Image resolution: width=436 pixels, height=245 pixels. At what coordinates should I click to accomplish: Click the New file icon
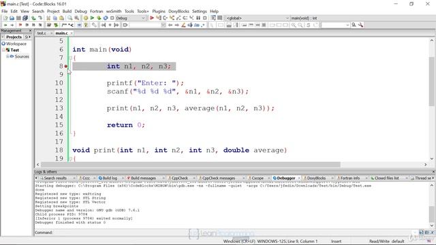(x=5, y=18)
